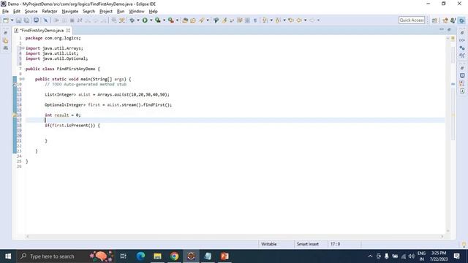Click the Forward navigation arrow icon
The image size is (468, 263).
tap(312, 20)
